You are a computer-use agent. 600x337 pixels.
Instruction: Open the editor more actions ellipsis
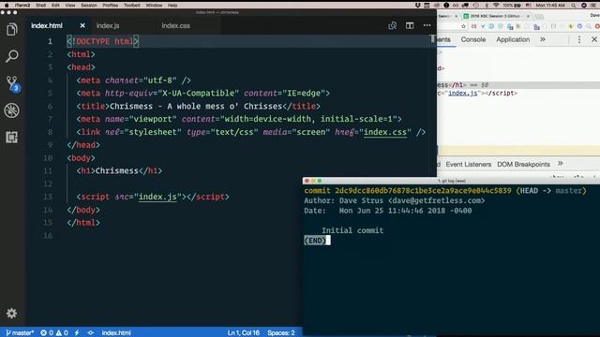[x=427, y=25]
